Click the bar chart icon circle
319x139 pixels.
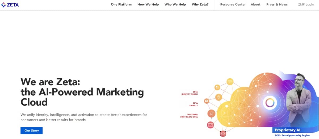tap(207, 101)
